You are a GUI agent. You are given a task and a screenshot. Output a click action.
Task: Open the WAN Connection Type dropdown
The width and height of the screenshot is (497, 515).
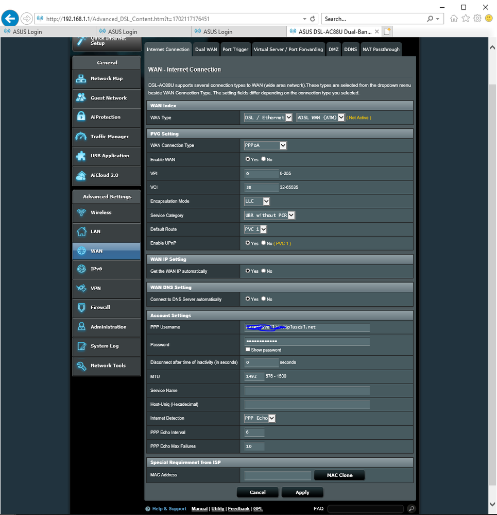[x=265, y=145]
